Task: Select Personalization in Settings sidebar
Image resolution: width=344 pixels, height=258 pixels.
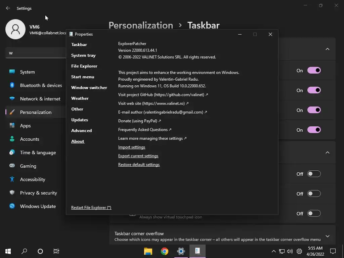Action: (x=36, y=112)
